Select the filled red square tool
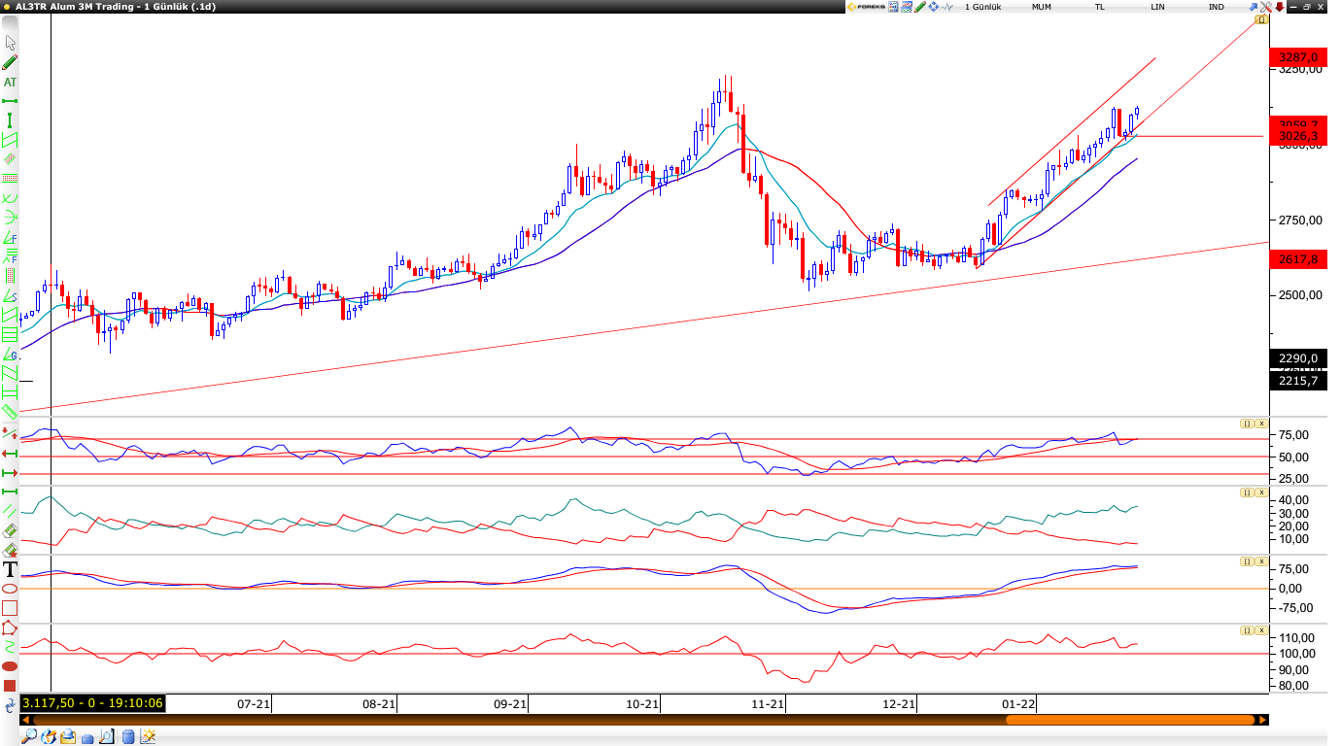The width and height of the screenshot is (1341, 746). pos(10,685)
